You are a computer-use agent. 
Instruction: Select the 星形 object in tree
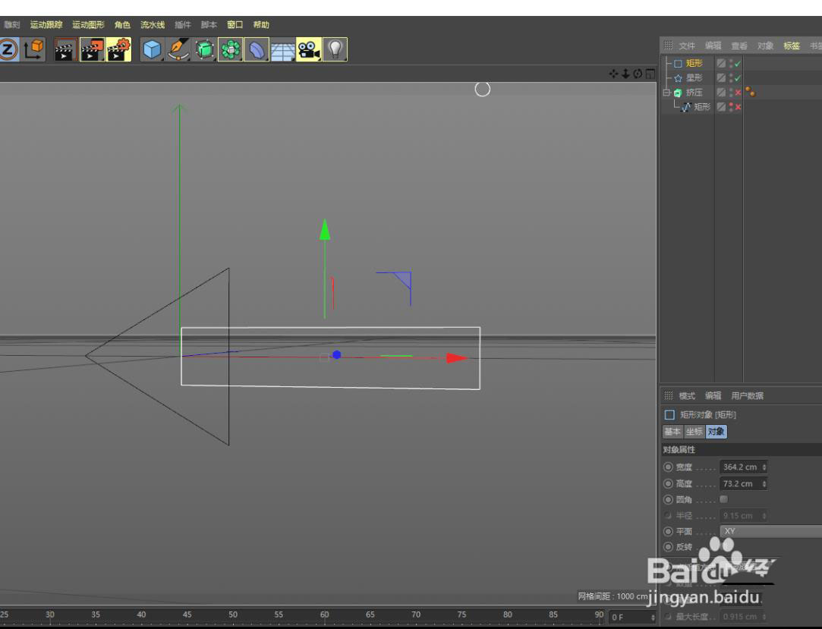click(x=694, y=78)
